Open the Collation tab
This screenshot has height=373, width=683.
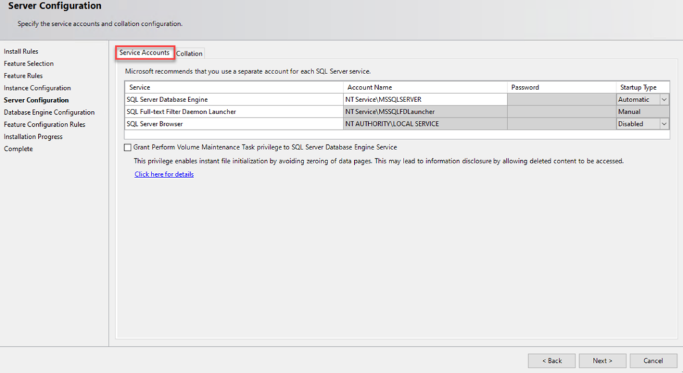click(189, 53)
